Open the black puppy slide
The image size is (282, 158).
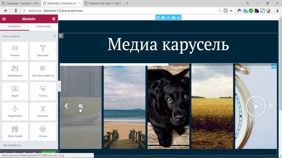click(x=168, y=107)
